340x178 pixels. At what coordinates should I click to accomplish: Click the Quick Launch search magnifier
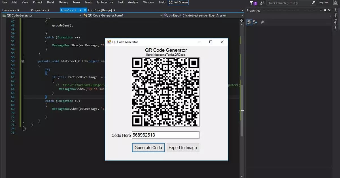pos(313,3)
